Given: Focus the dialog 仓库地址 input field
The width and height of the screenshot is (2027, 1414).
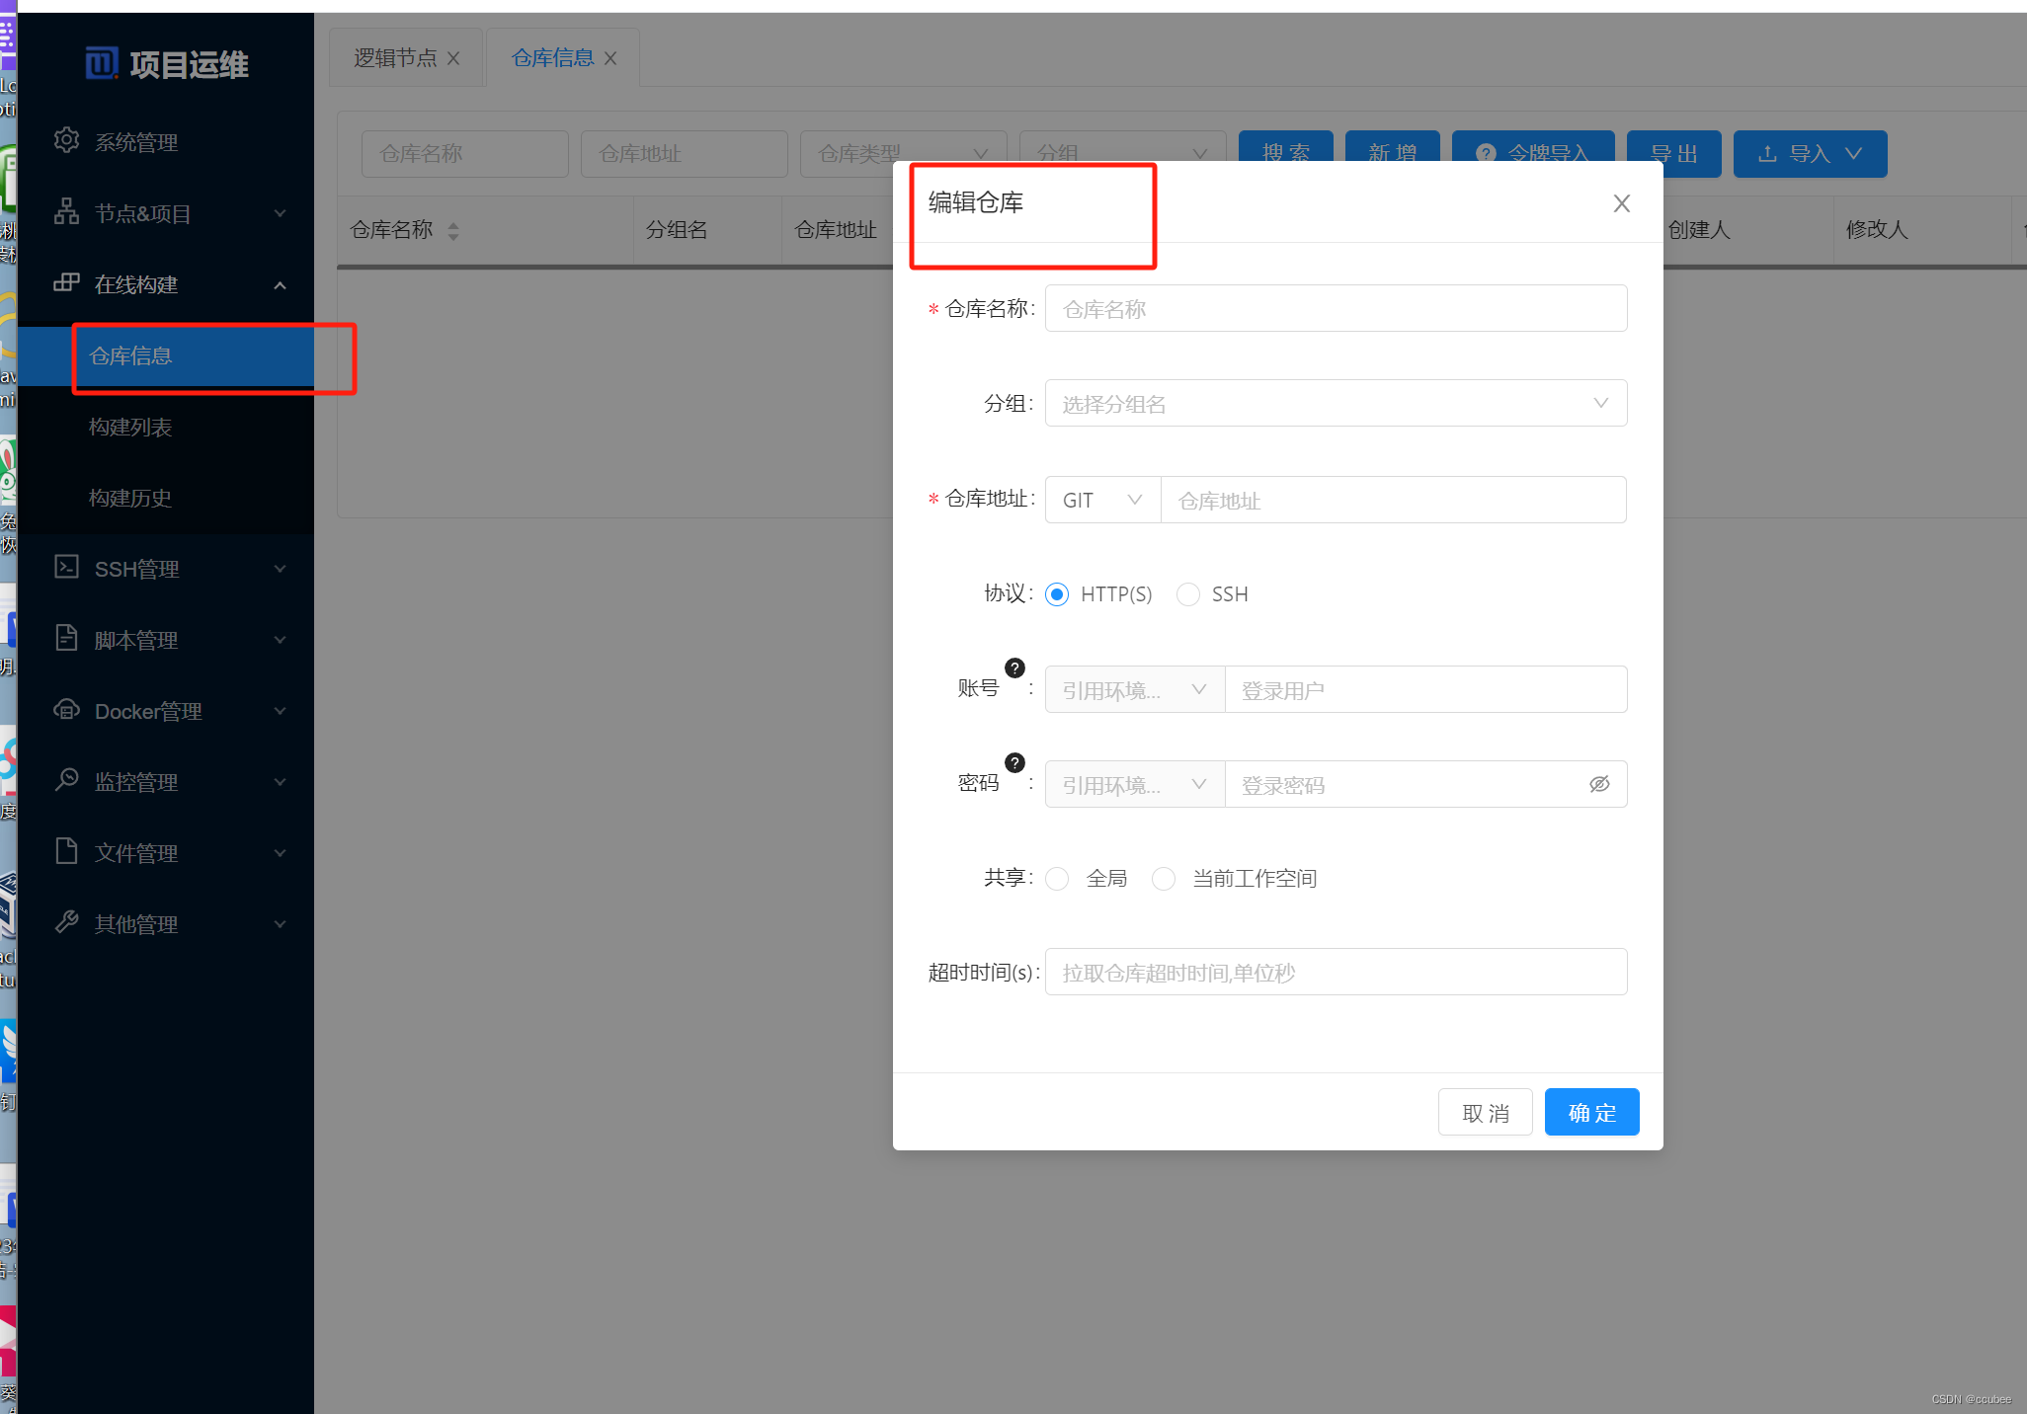Looking at the screenshot, I should pos(1393,500).
